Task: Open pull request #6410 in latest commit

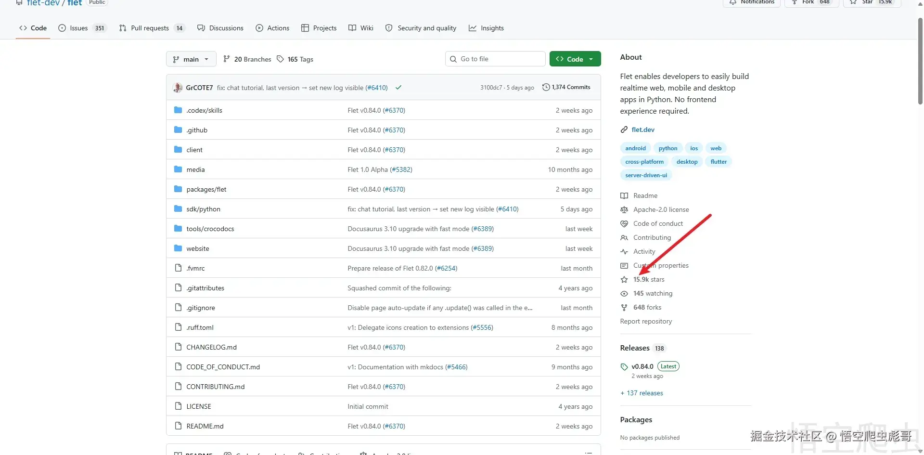Action: point(376,88)
